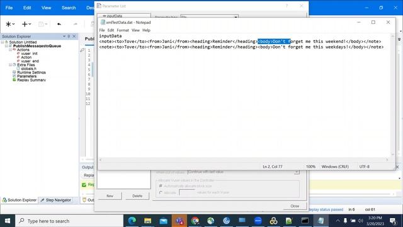Click the undo arrow in VuGen toolbar
The image size is (403, 227).
pyautogui.click(x=59, y=24)
